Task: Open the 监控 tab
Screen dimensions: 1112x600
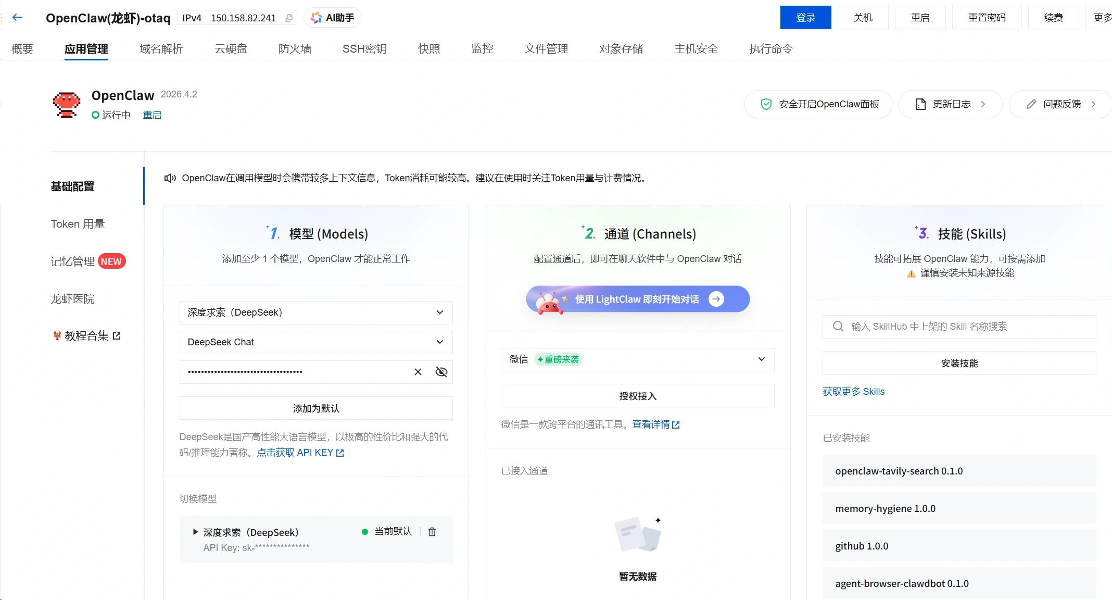Action: click(482, 49)
